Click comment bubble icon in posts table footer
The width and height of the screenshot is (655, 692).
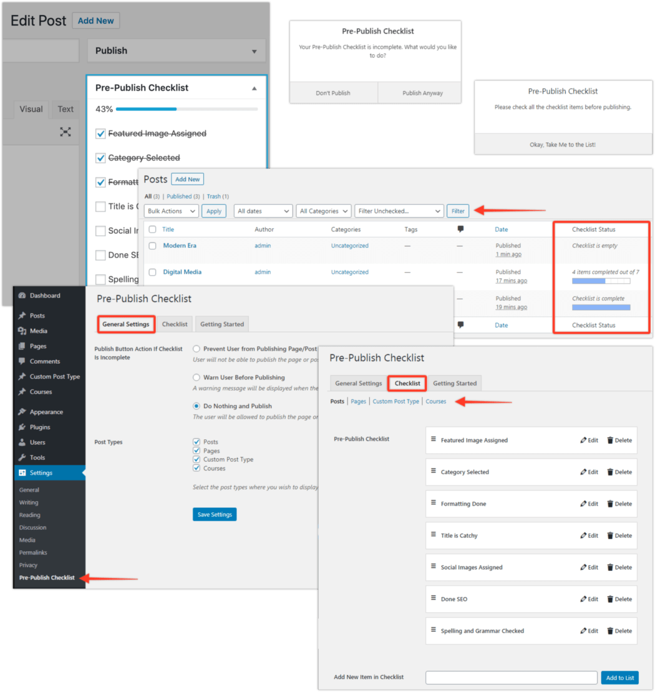pyautogui.click(x=460, y=325)
